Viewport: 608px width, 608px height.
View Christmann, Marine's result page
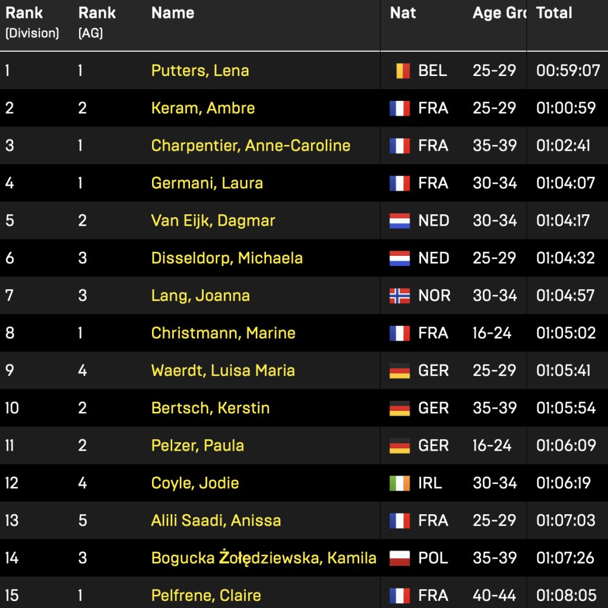click(x=223, y=333)
